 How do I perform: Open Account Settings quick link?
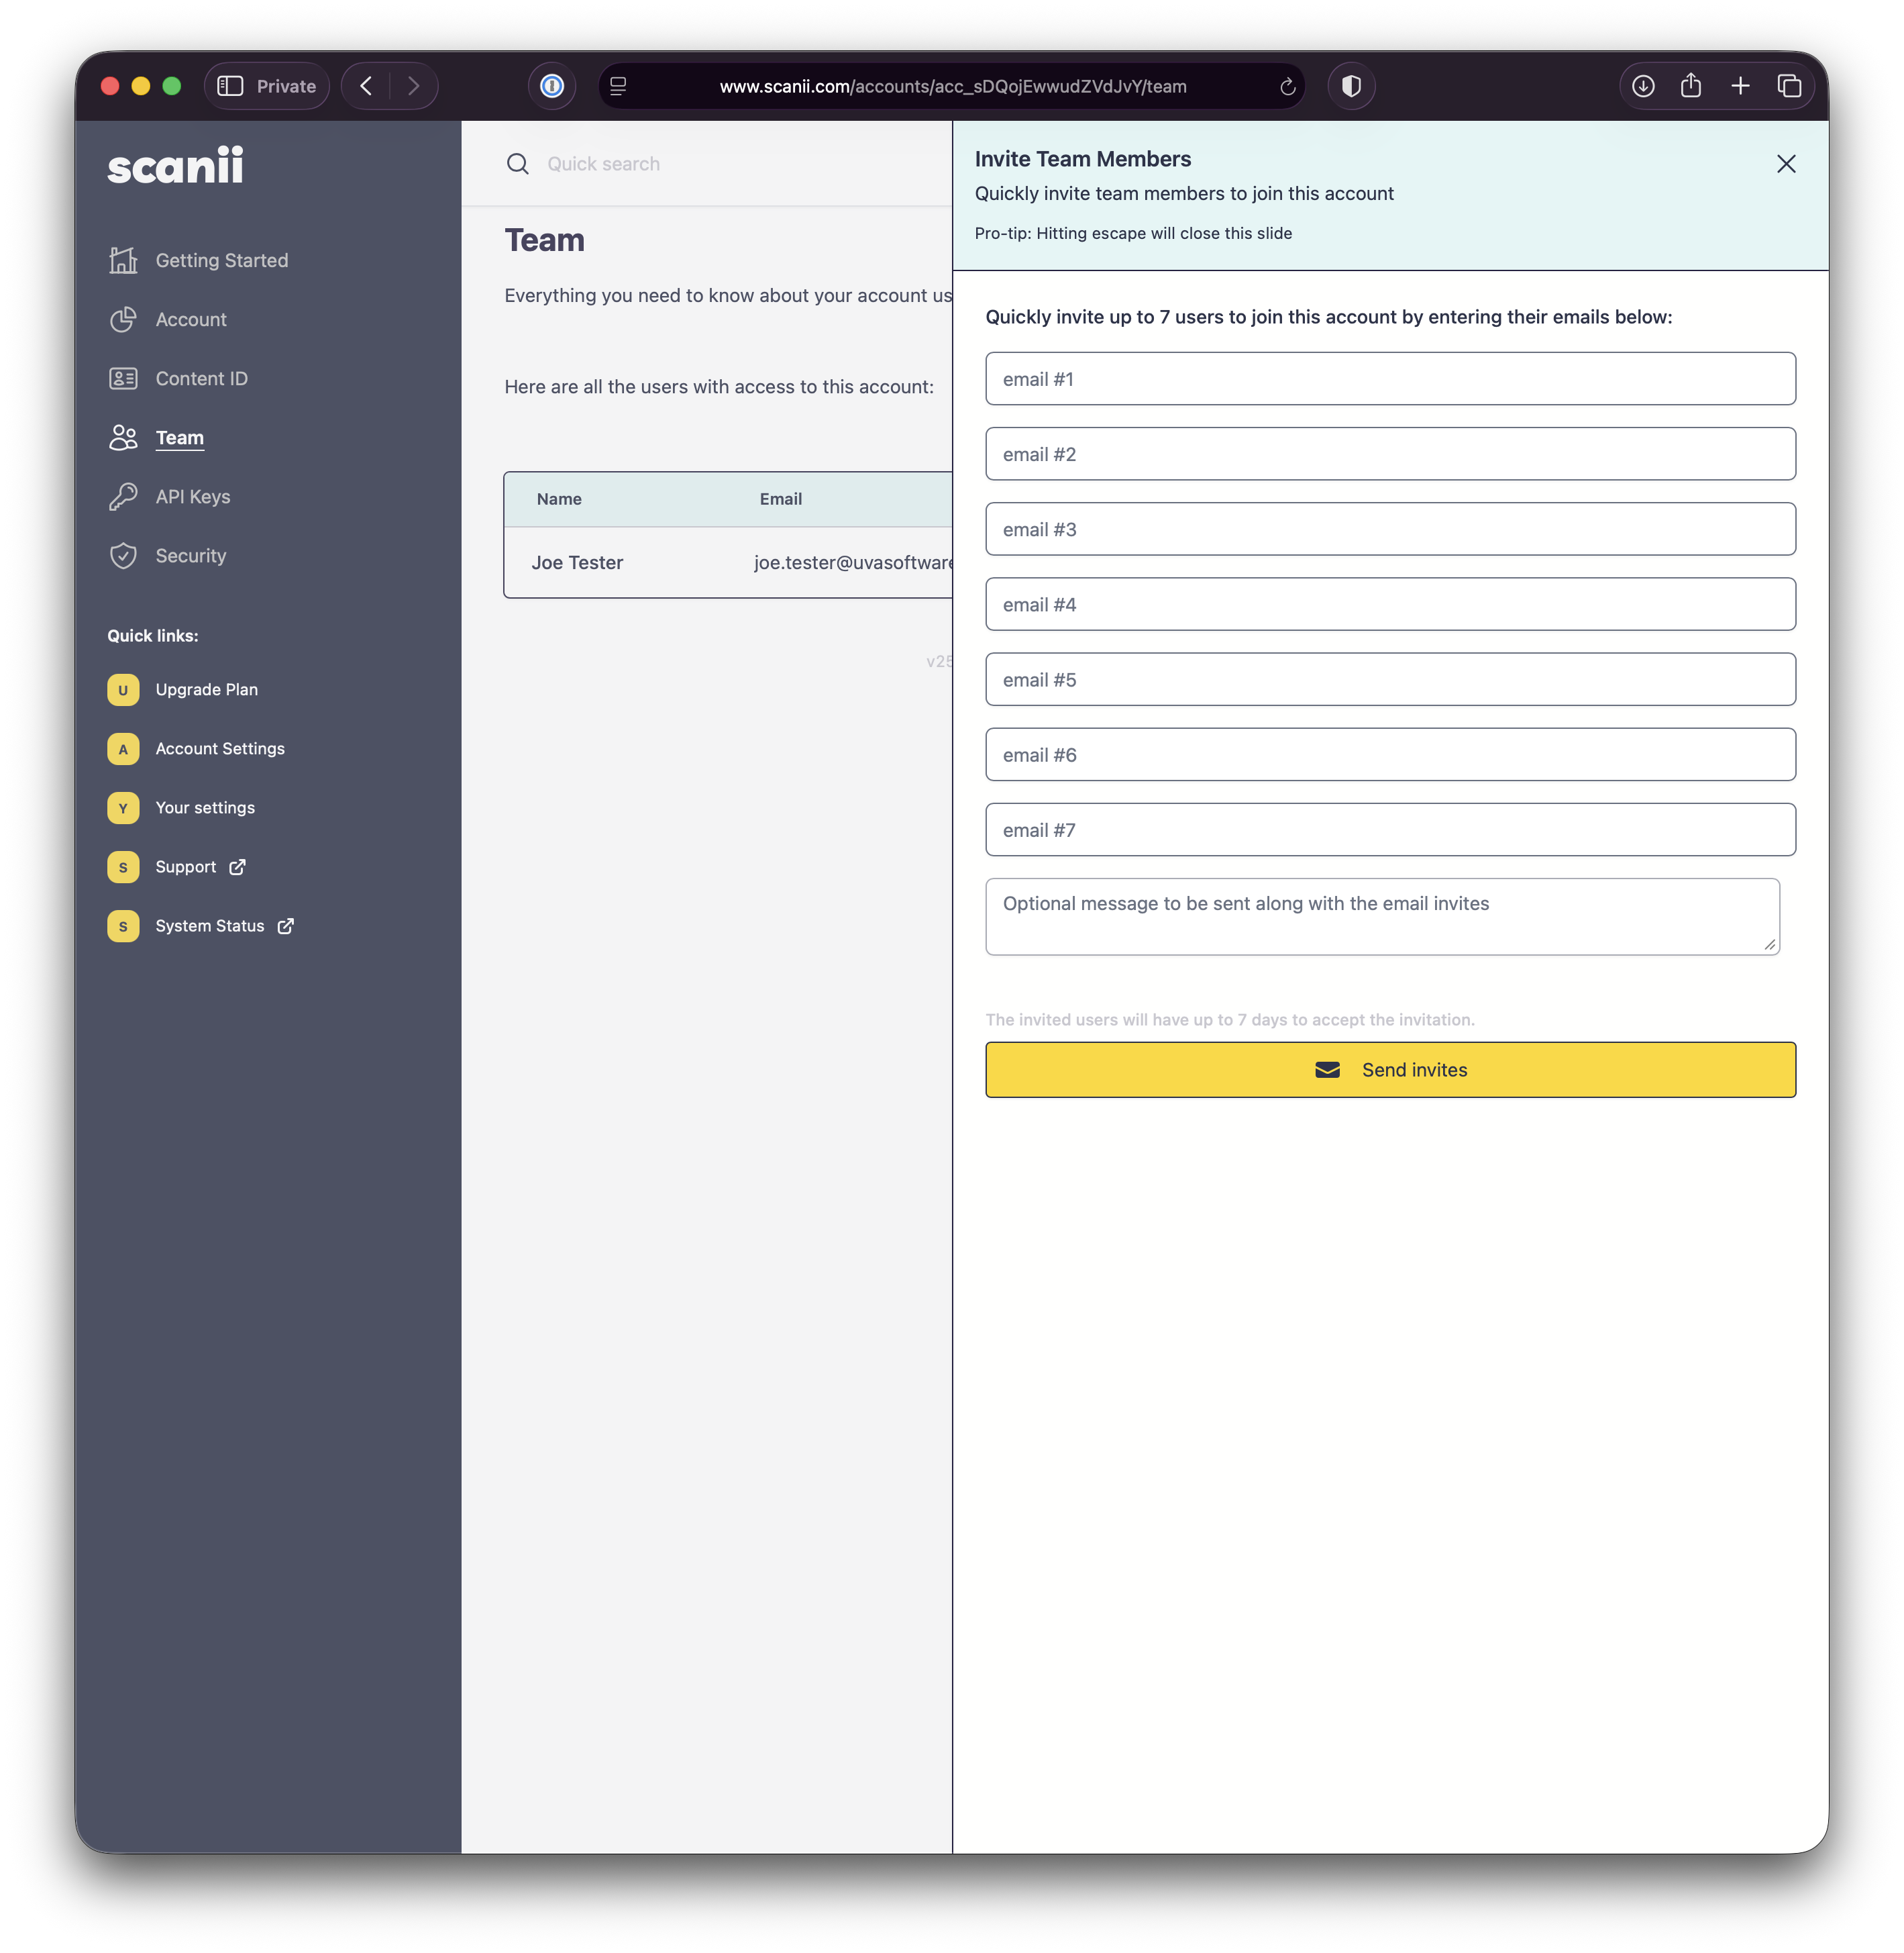(x=220, y=748)
